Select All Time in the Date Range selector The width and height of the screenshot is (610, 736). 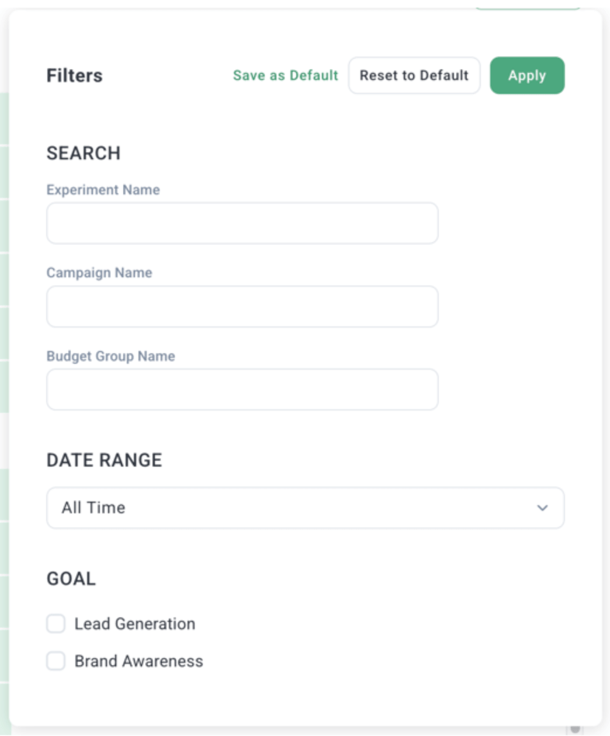pos(304,509)
